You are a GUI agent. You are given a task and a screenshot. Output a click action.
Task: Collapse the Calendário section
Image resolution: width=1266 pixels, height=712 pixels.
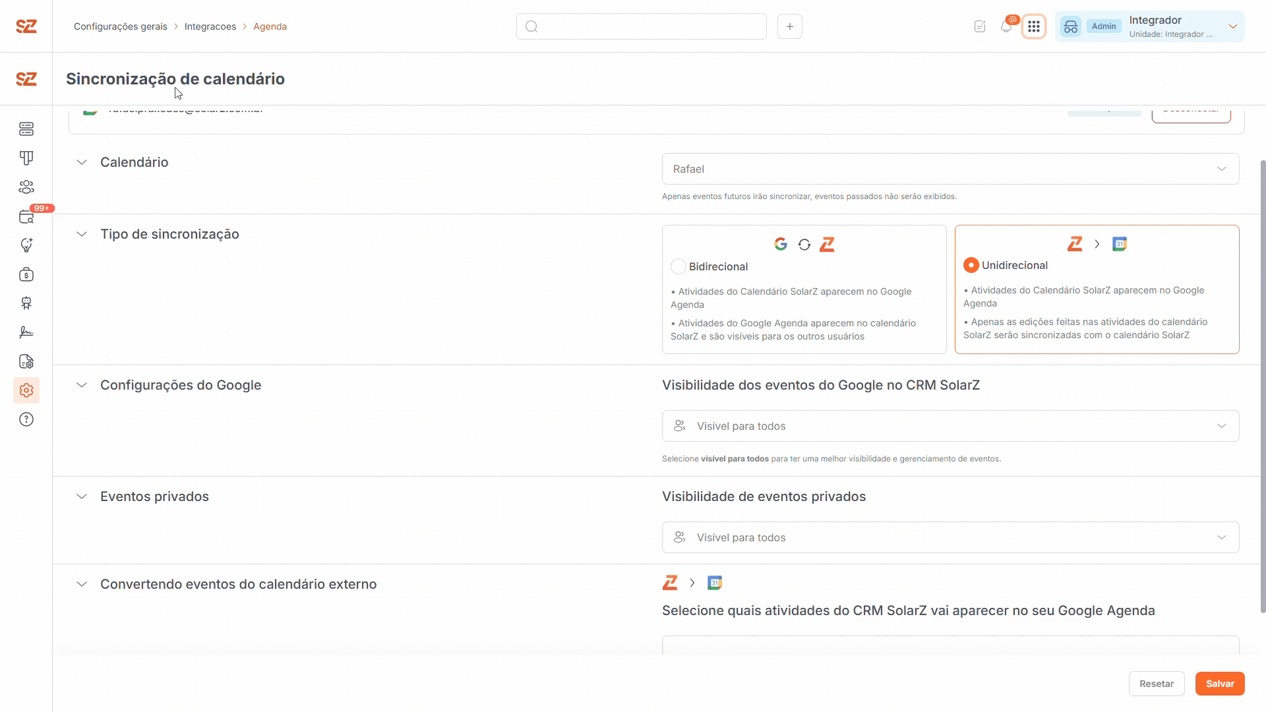(82, 162)
